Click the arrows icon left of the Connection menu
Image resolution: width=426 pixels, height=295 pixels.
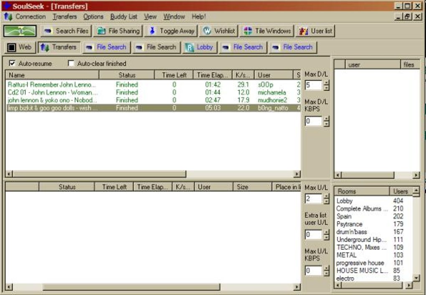pyautogui.click(x=8, y=17)
